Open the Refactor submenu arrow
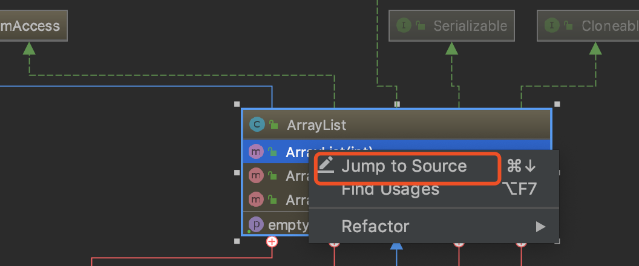 pyautogui.click(x=540, y=227)
